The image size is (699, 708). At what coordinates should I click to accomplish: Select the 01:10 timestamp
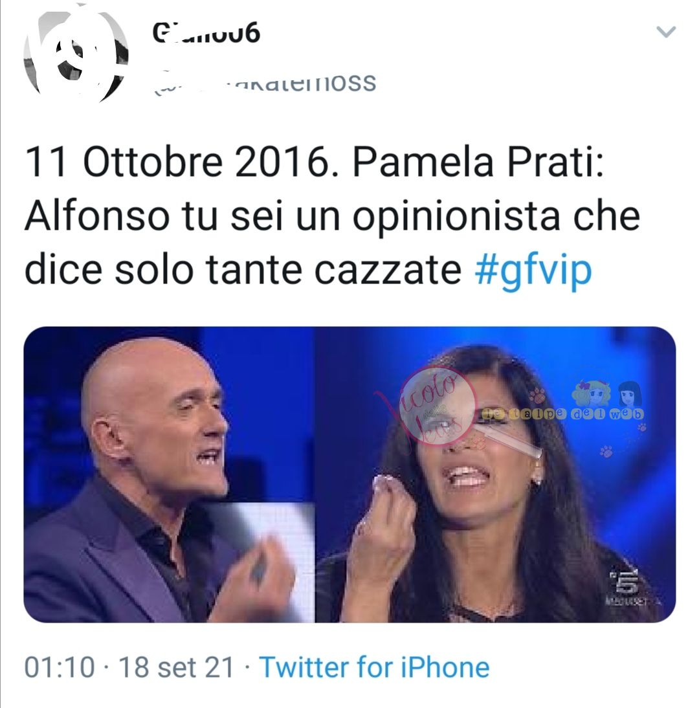click(x=60, y=667)
